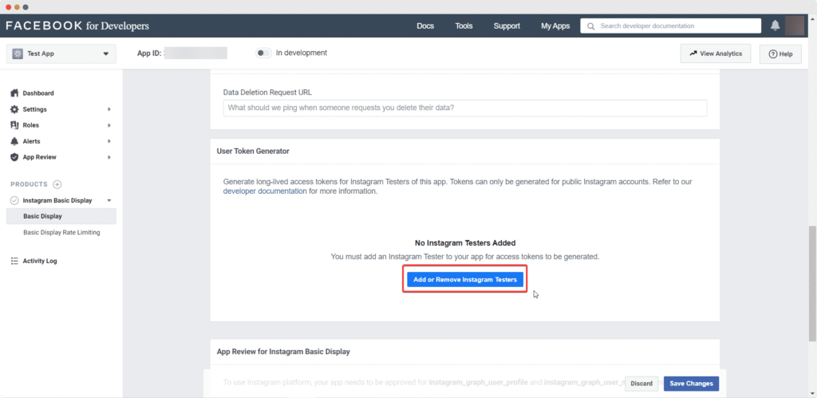Click the App ID label
Image resolution: width=817 pixels, height=398 pixels.
(x=149, y=53)
